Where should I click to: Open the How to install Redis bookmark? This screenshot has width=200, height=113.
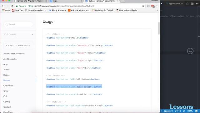tap(127, 10)
